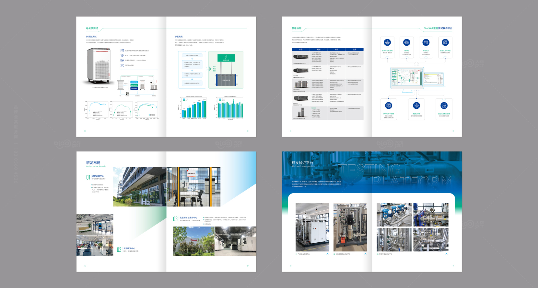This screenshot has width=538, height=288.
Task: Click the 电堆级别渗氢电流检测方法 flowchart box
Action: [192, 83]
